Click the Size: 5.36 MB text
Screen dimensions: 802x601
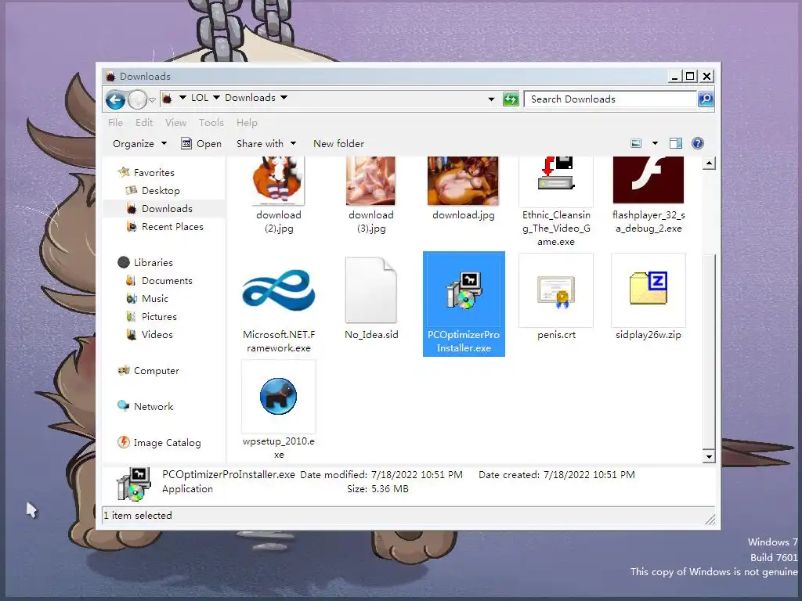tap(378, 489)
